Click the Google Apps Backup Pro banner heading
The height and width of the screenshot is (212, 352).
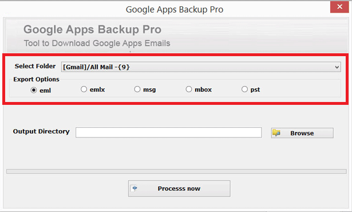[93, 29]
